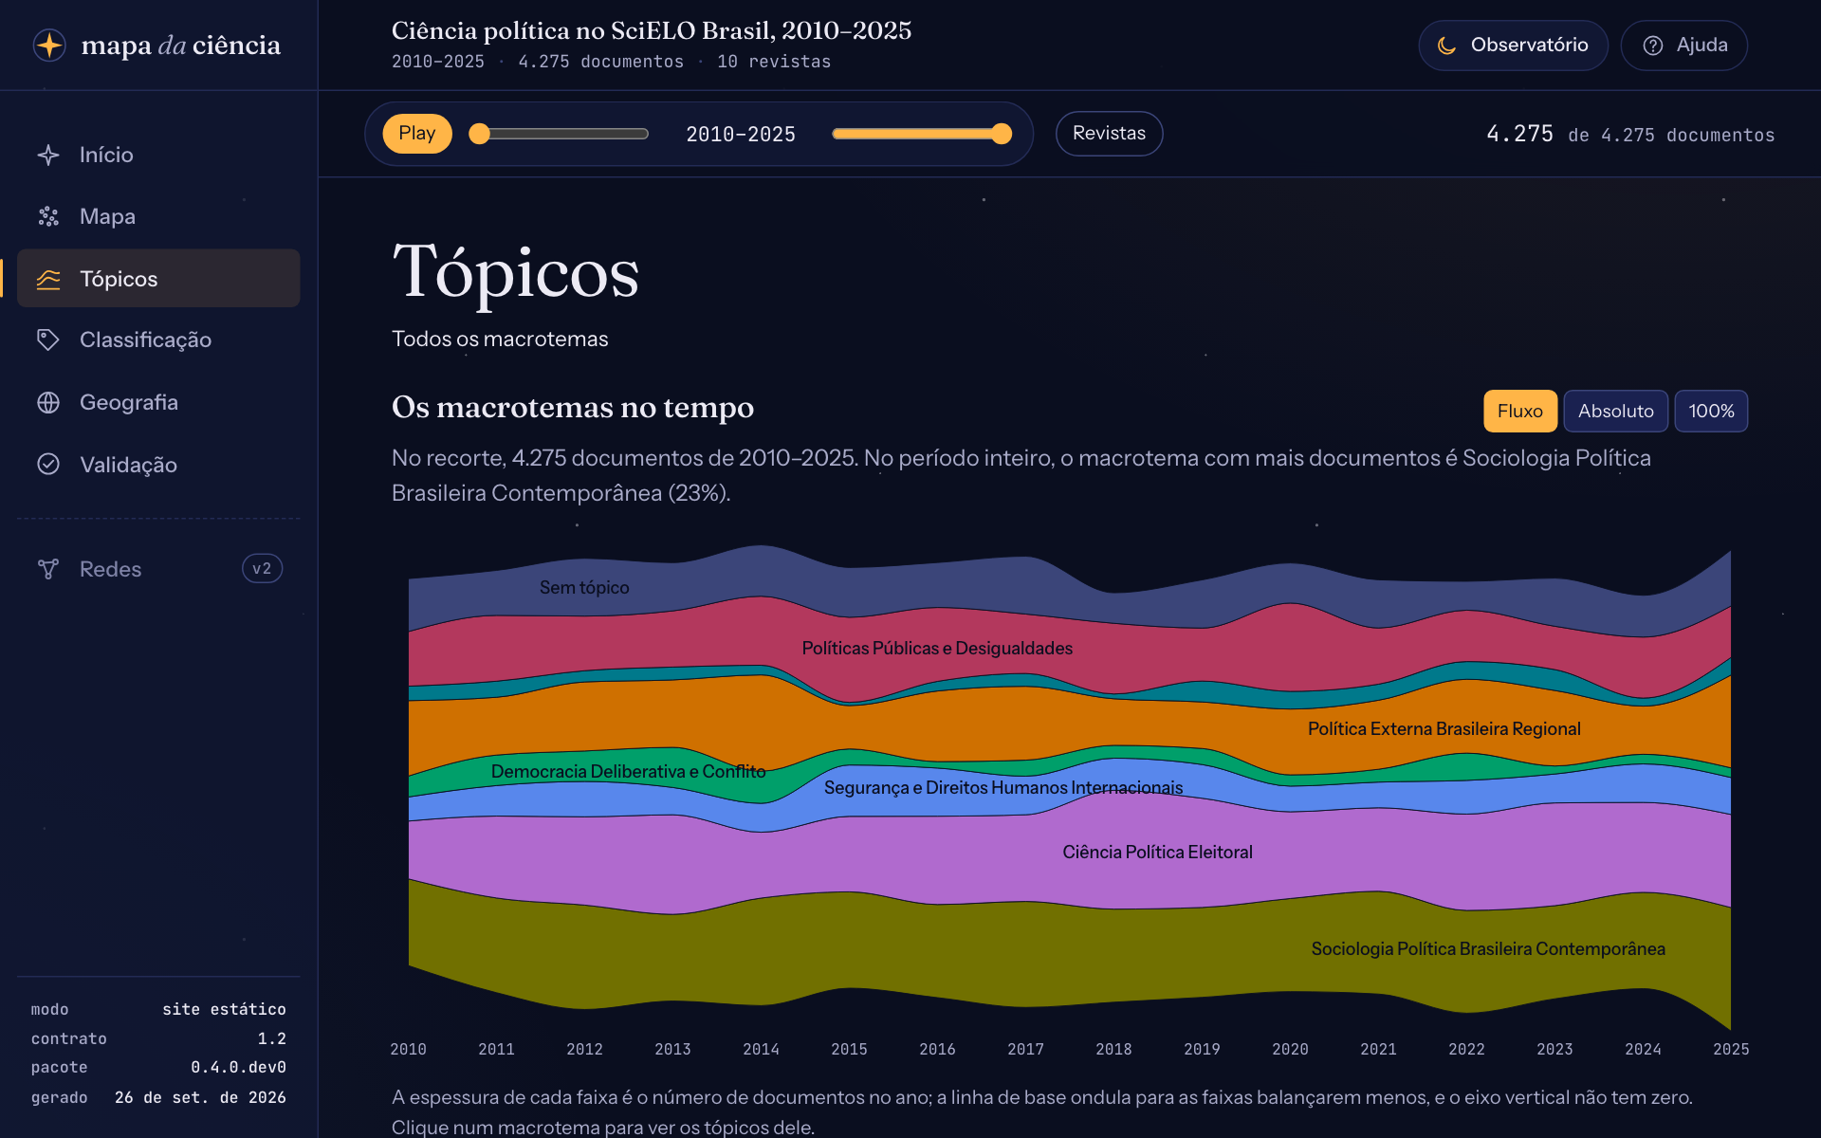
Task: Switch chart to Absoluto mode
Action: click(1615, 411)
